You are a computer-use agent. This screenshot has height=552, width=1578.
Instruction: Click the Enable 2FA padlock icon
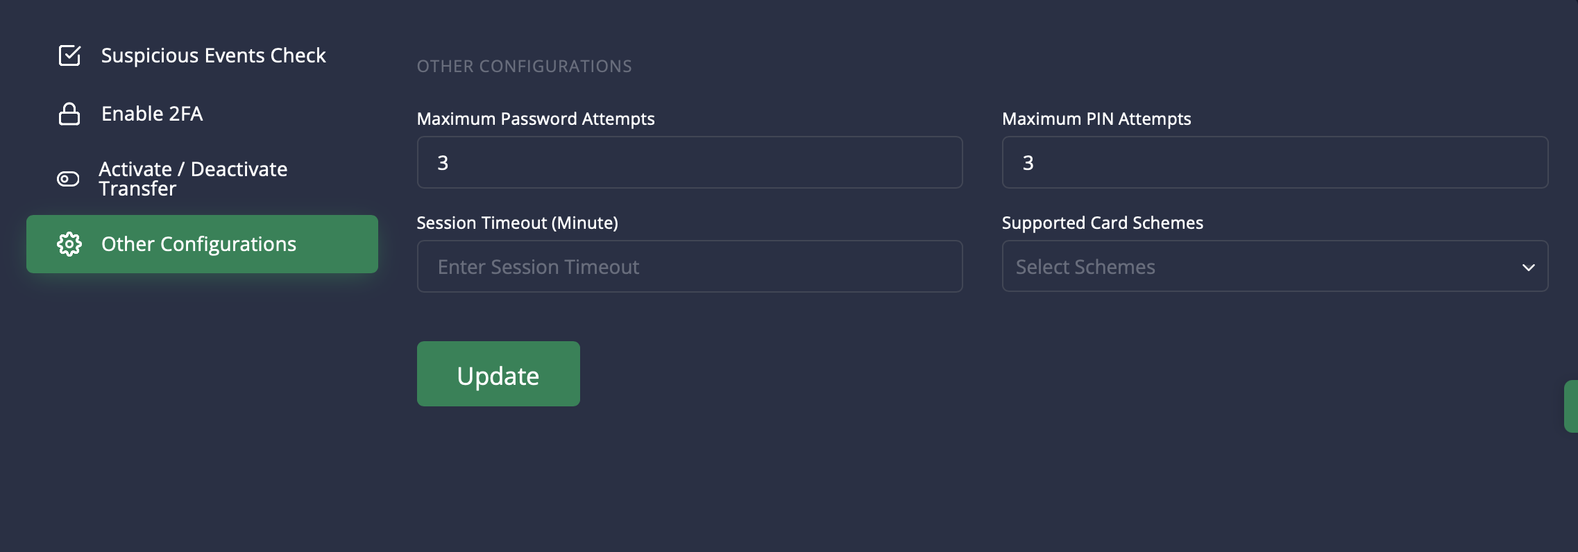coord(69,114)
